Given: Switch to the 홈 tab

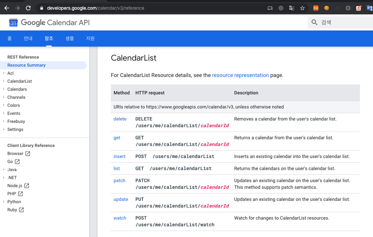Looking at the screenshot, I should [9, 38].
